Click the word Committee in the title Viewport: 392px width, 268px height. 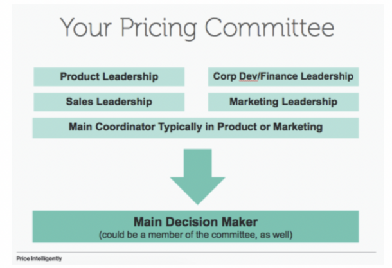[269, 27]
